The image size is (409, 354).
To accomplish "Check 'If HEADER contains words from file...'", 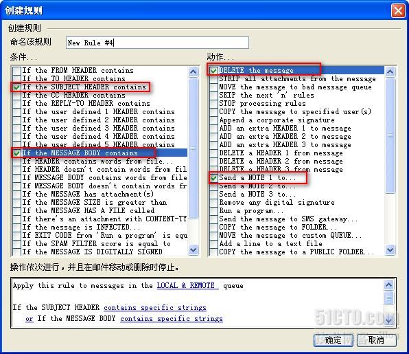I will [17, 162].
